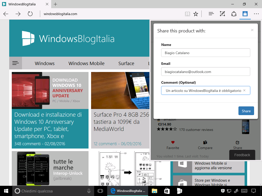Click the Share icon below the product
262x196 pixels.
point(238,142)
